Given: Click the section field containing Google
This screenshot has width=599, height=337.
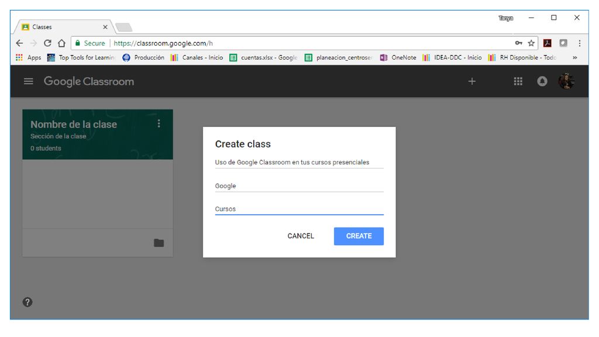Looking at the screenshot, I should pos(299,186).
